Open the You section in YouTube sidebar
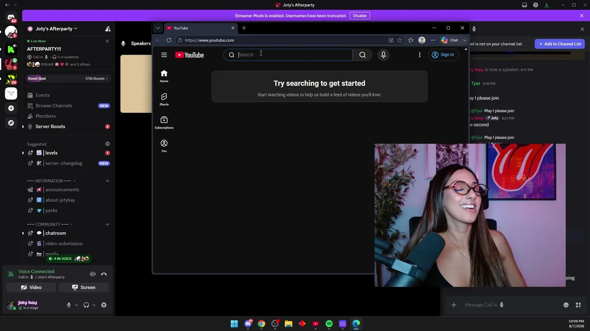 point(164,146)
